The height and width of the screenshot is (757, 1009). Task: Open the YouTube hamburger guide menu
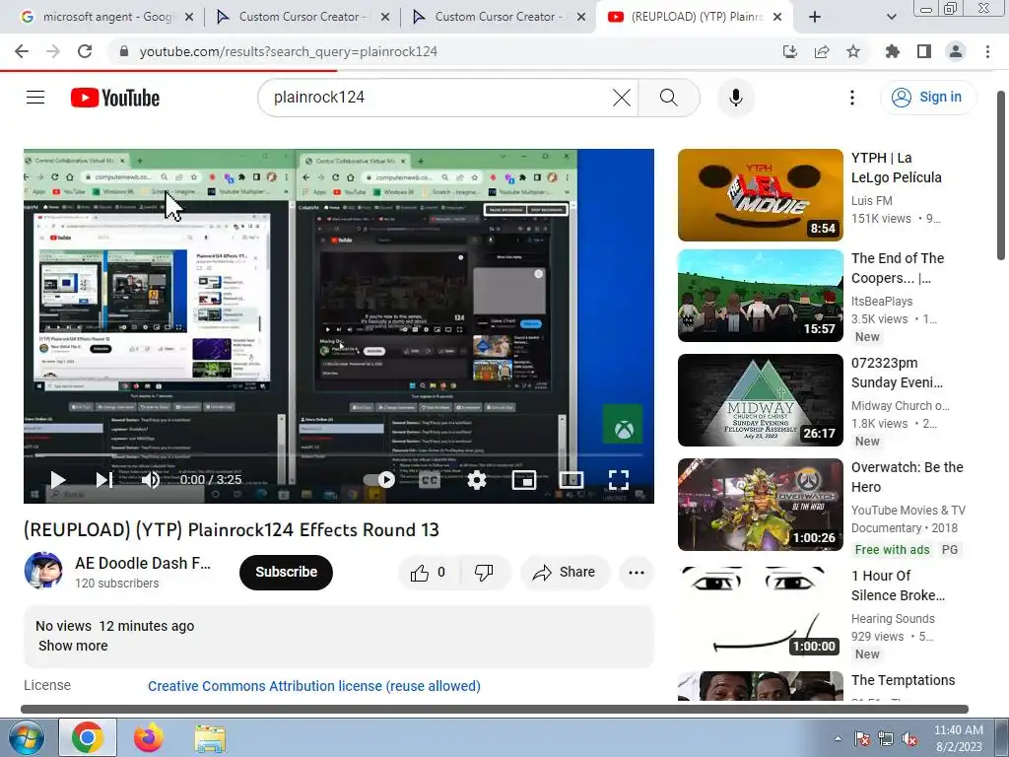tap(35, 98)
